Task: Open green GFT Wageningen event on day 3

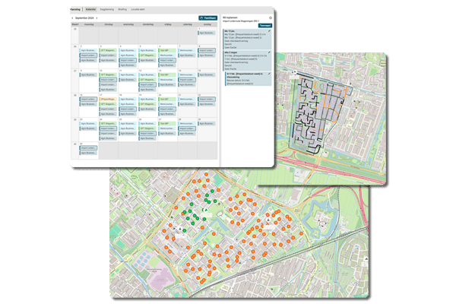Action: click(x=108, y=51)
